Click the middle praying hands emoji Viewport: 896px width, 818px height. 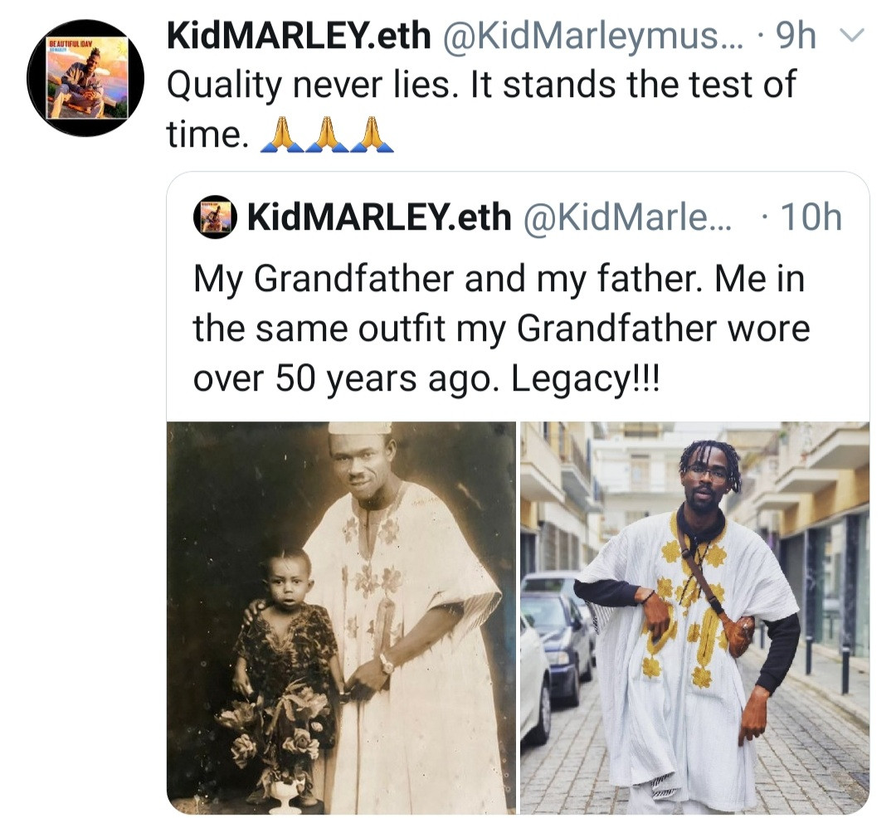coord(327,135)
